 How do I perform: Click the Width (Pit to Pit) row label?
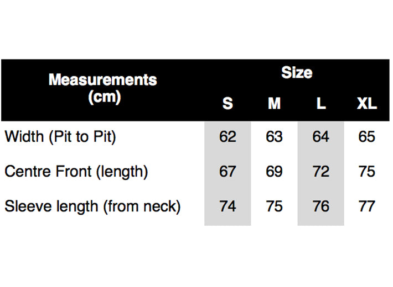(60, 137)
